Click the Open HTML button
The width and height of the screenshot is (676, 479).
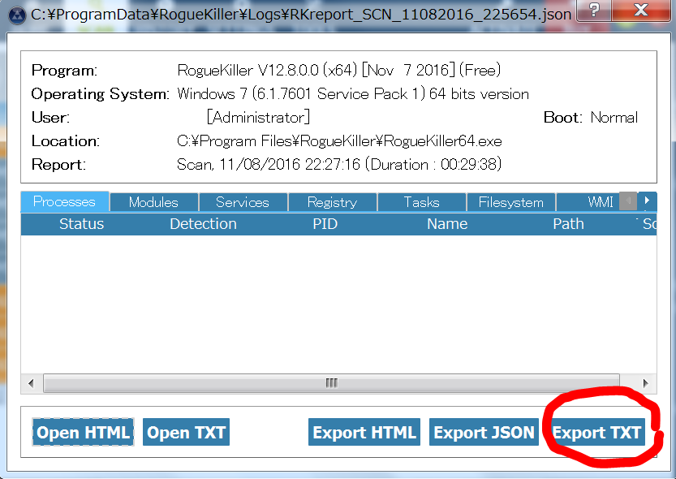83,432
